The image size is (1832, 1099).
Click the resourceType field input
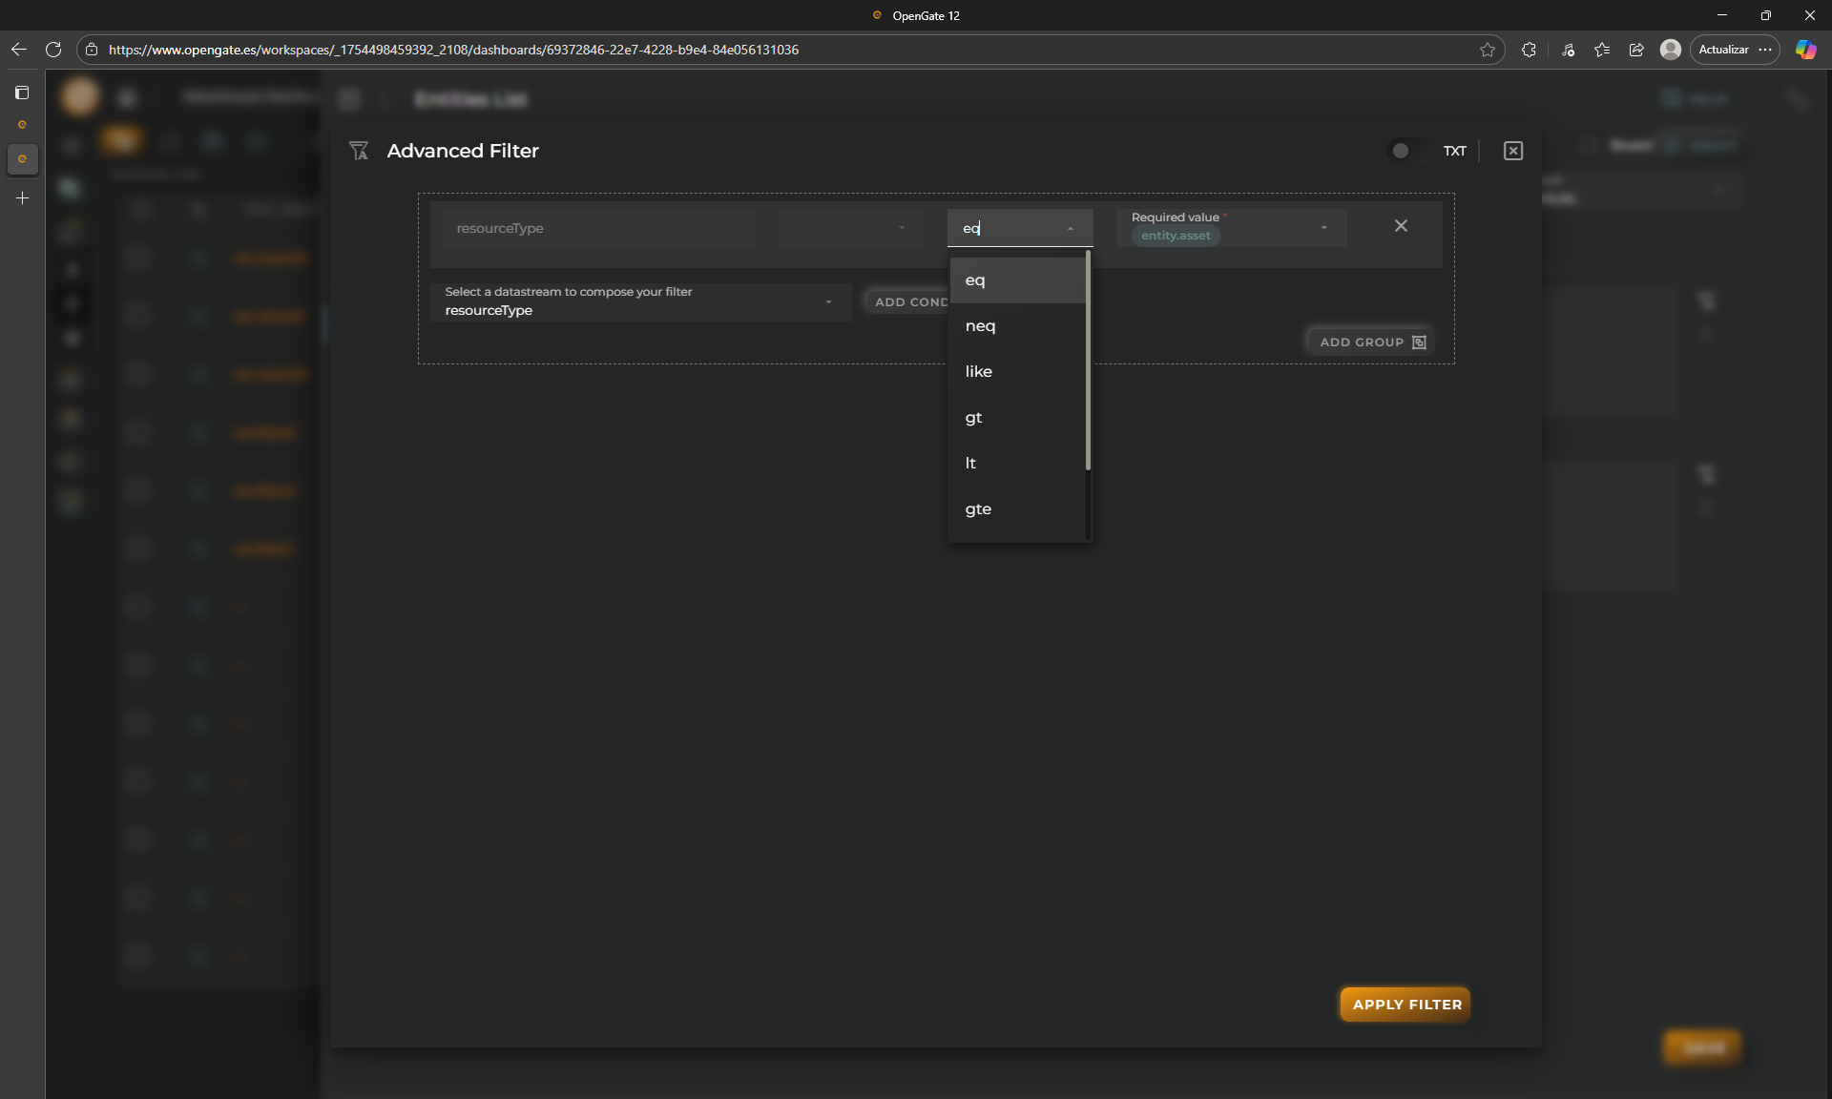coord(598,228)
